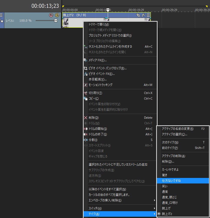Viewport: 210px width, 218px height.
Task: Choose 分割(I) split entry
Action: click(x=120, y=140)
